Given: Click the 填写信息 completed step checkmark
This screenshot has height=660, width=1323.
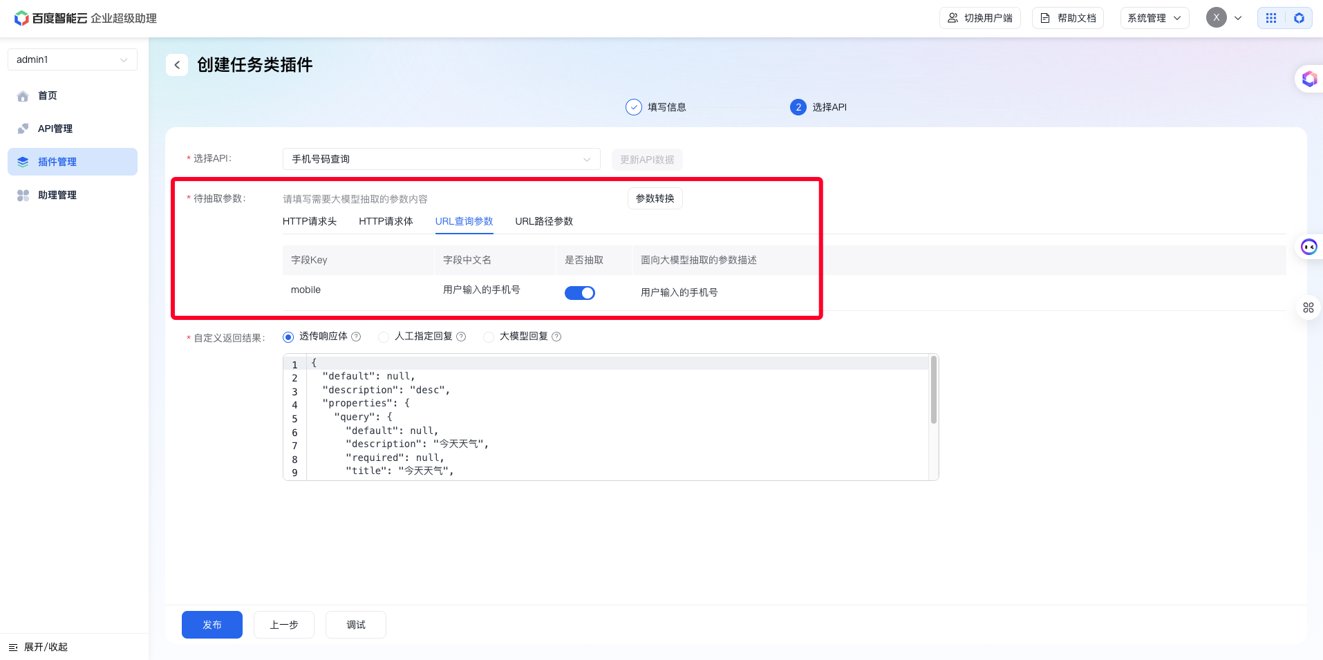Looking at the screenshot, I should point(634,107).
